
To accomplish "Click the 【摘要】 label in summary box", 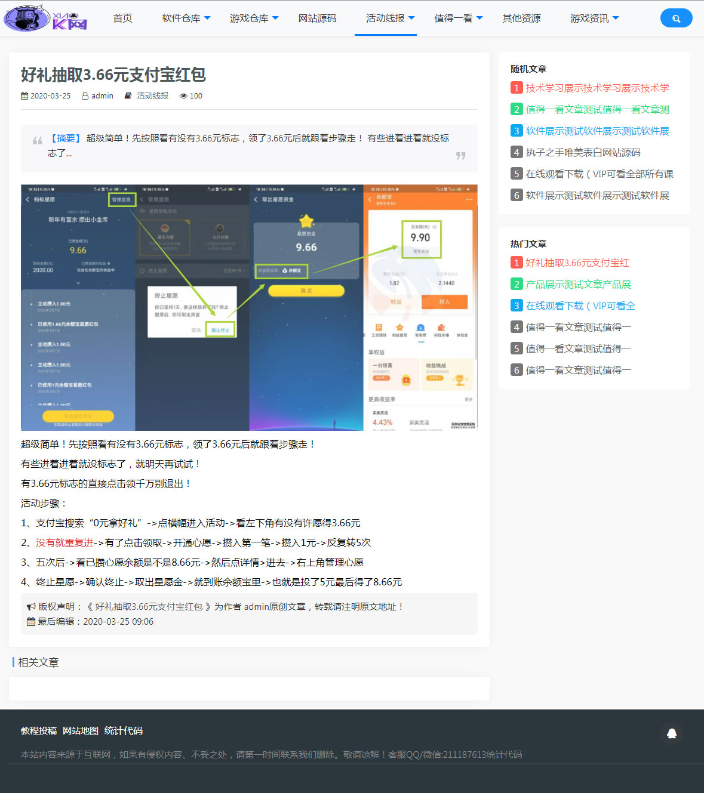I will coord(65,138).
